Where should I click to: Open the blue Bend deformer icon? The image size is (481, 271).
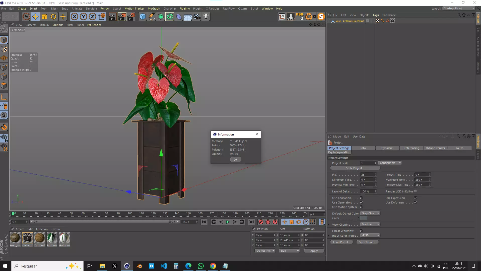point(179,17)
